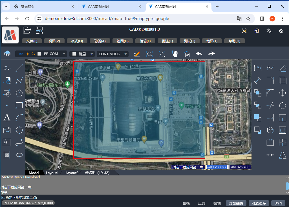Click the command line input field
Screen dimensions: 289x207
(144, 198)
